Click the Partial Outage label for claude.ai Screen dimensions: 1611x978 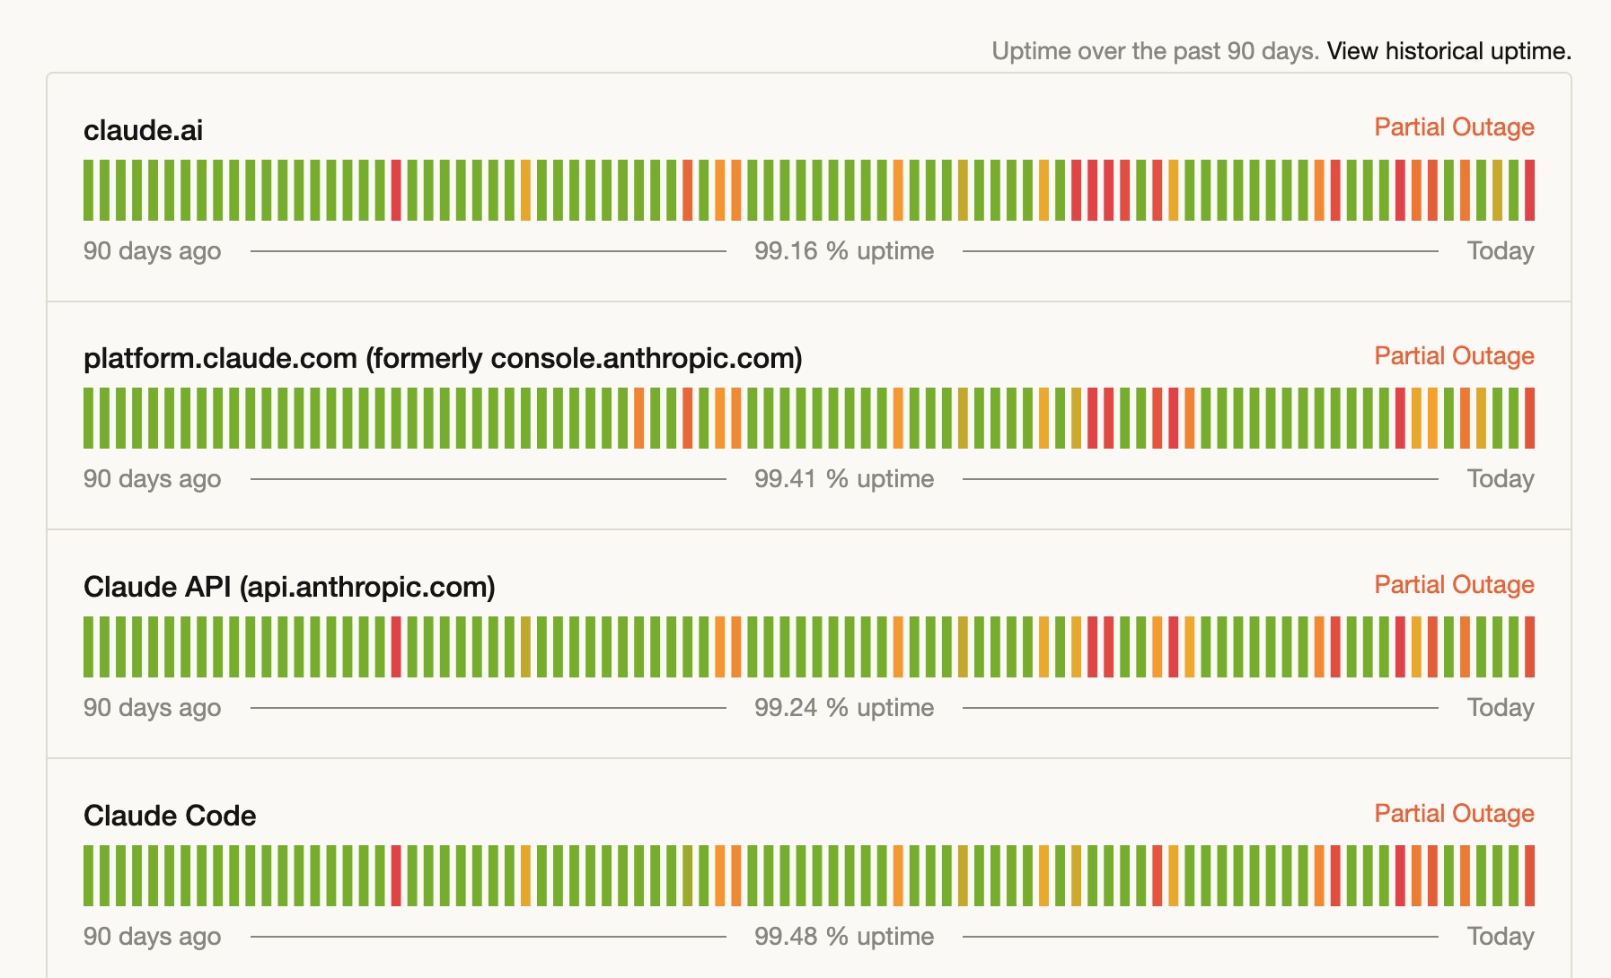tap(1453, 127)
